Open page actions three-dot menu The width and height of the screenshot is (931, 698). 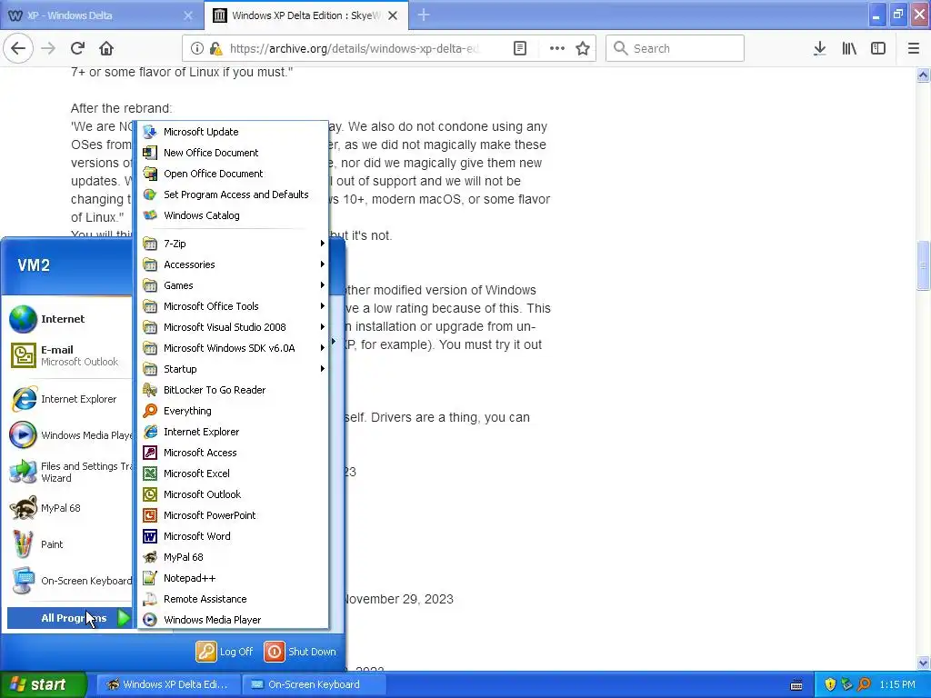[x=557, y=49]
